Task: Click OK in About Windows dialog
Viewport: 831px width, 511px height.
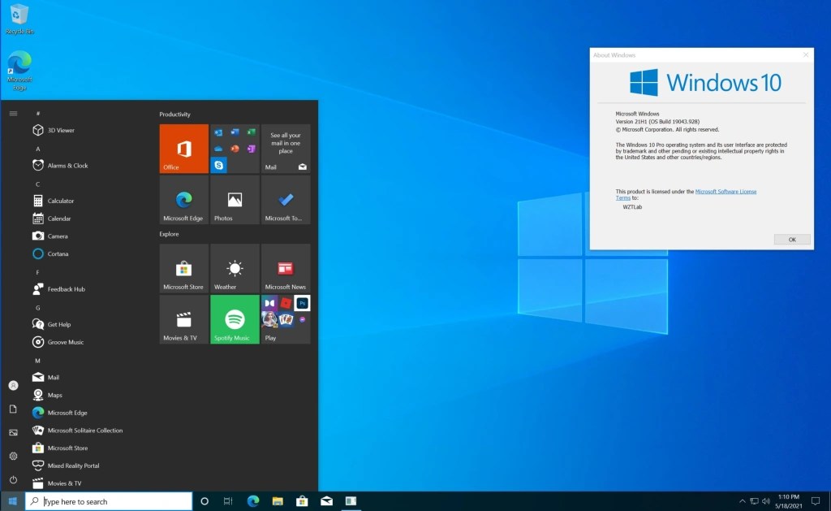Action: [792, 240]
